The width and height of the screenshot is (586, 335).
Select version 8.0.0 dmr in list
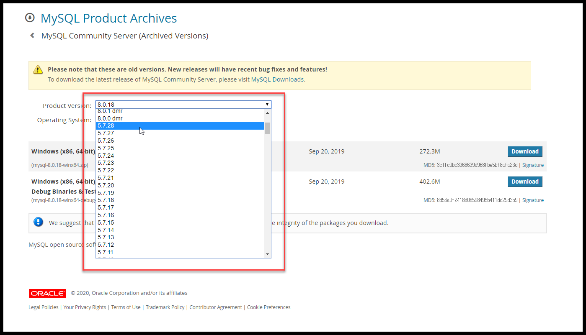pos(180,118)
